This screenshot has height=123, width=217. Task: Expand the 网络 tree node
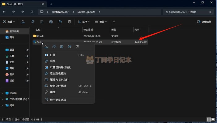[x=2, y=105]
